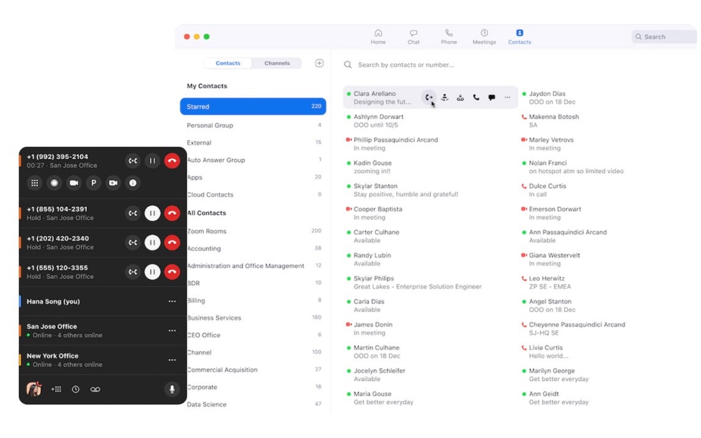Image resolution: width=701 pixels, height=438 pixels.
Task: Mute the microphone in call panel
Action: tap(172, 389)
